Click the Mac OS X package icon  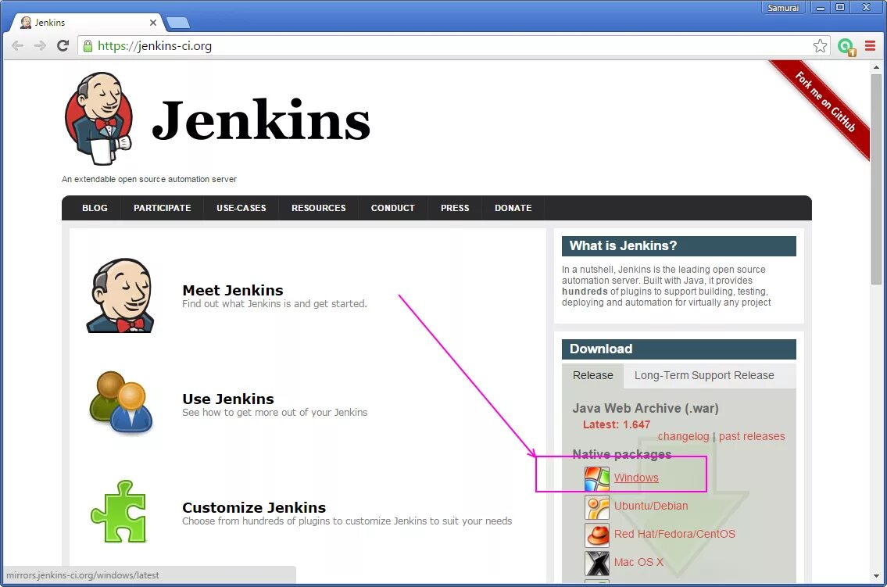597,564
